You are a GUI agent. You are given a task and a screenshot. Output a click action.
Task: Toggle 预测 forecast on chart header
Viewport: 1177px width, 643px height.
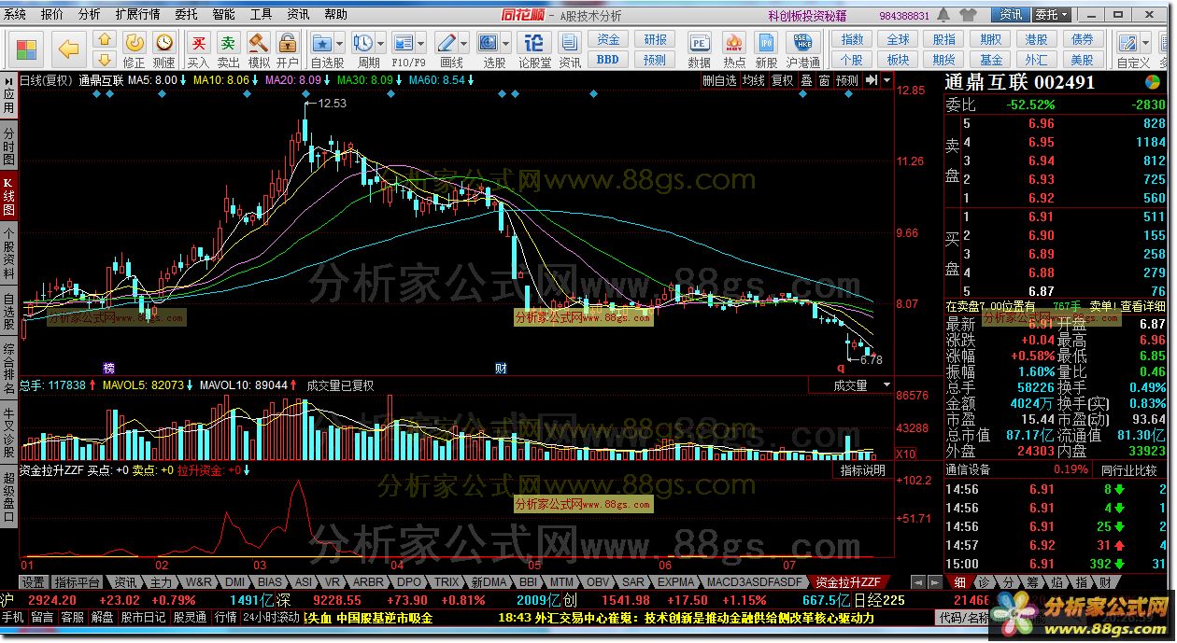[x=846, y=81]
